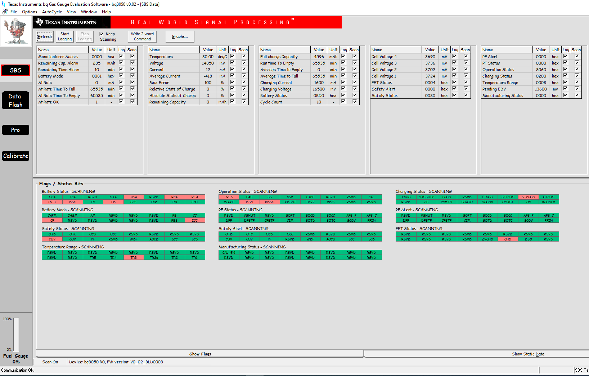Toggle Log checkbox for Full charge Capacity
The width and height of the screenshot is (589, 376).
pyautogui.click(x=343, y=56)
